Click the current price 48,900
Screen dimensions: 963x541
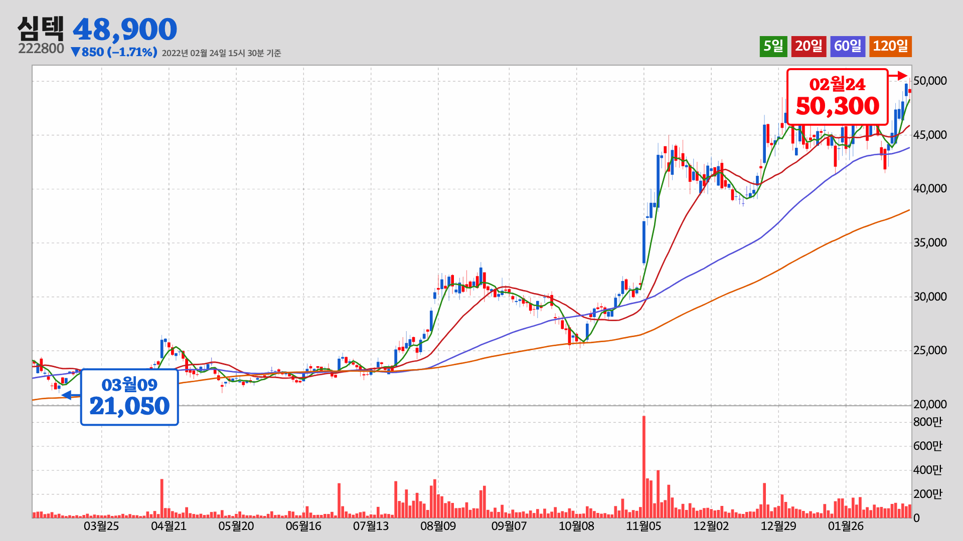pos(125,29)
